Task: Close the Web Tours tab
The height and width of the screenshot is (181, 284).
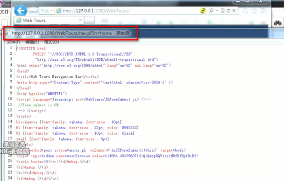Action: tap(80, 20)
